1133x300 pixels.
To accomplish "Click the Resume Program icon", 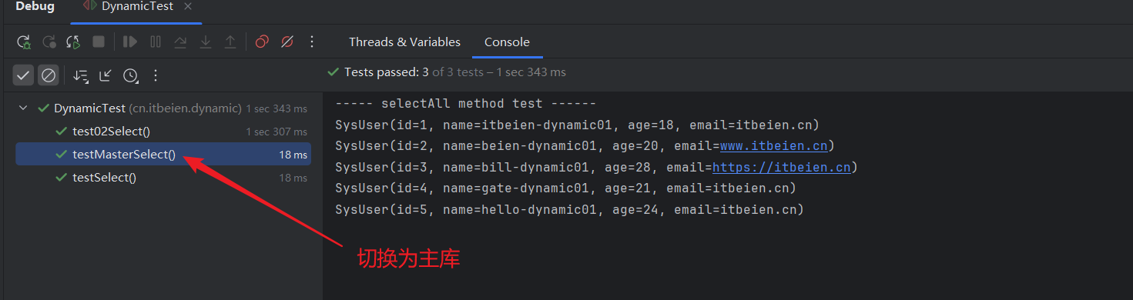I will click(130, 42).
